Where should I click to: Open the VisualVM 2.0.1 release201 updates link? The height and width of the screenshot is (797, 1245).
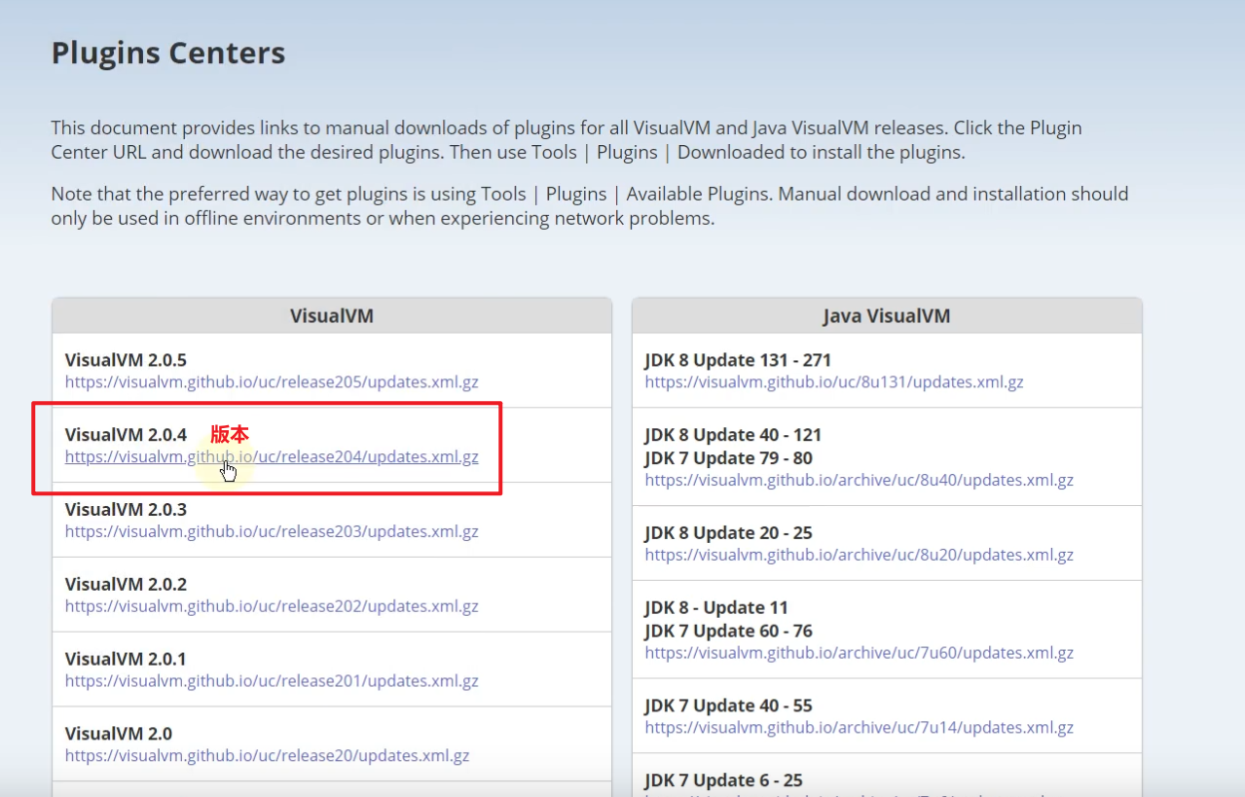click(272, 681)
